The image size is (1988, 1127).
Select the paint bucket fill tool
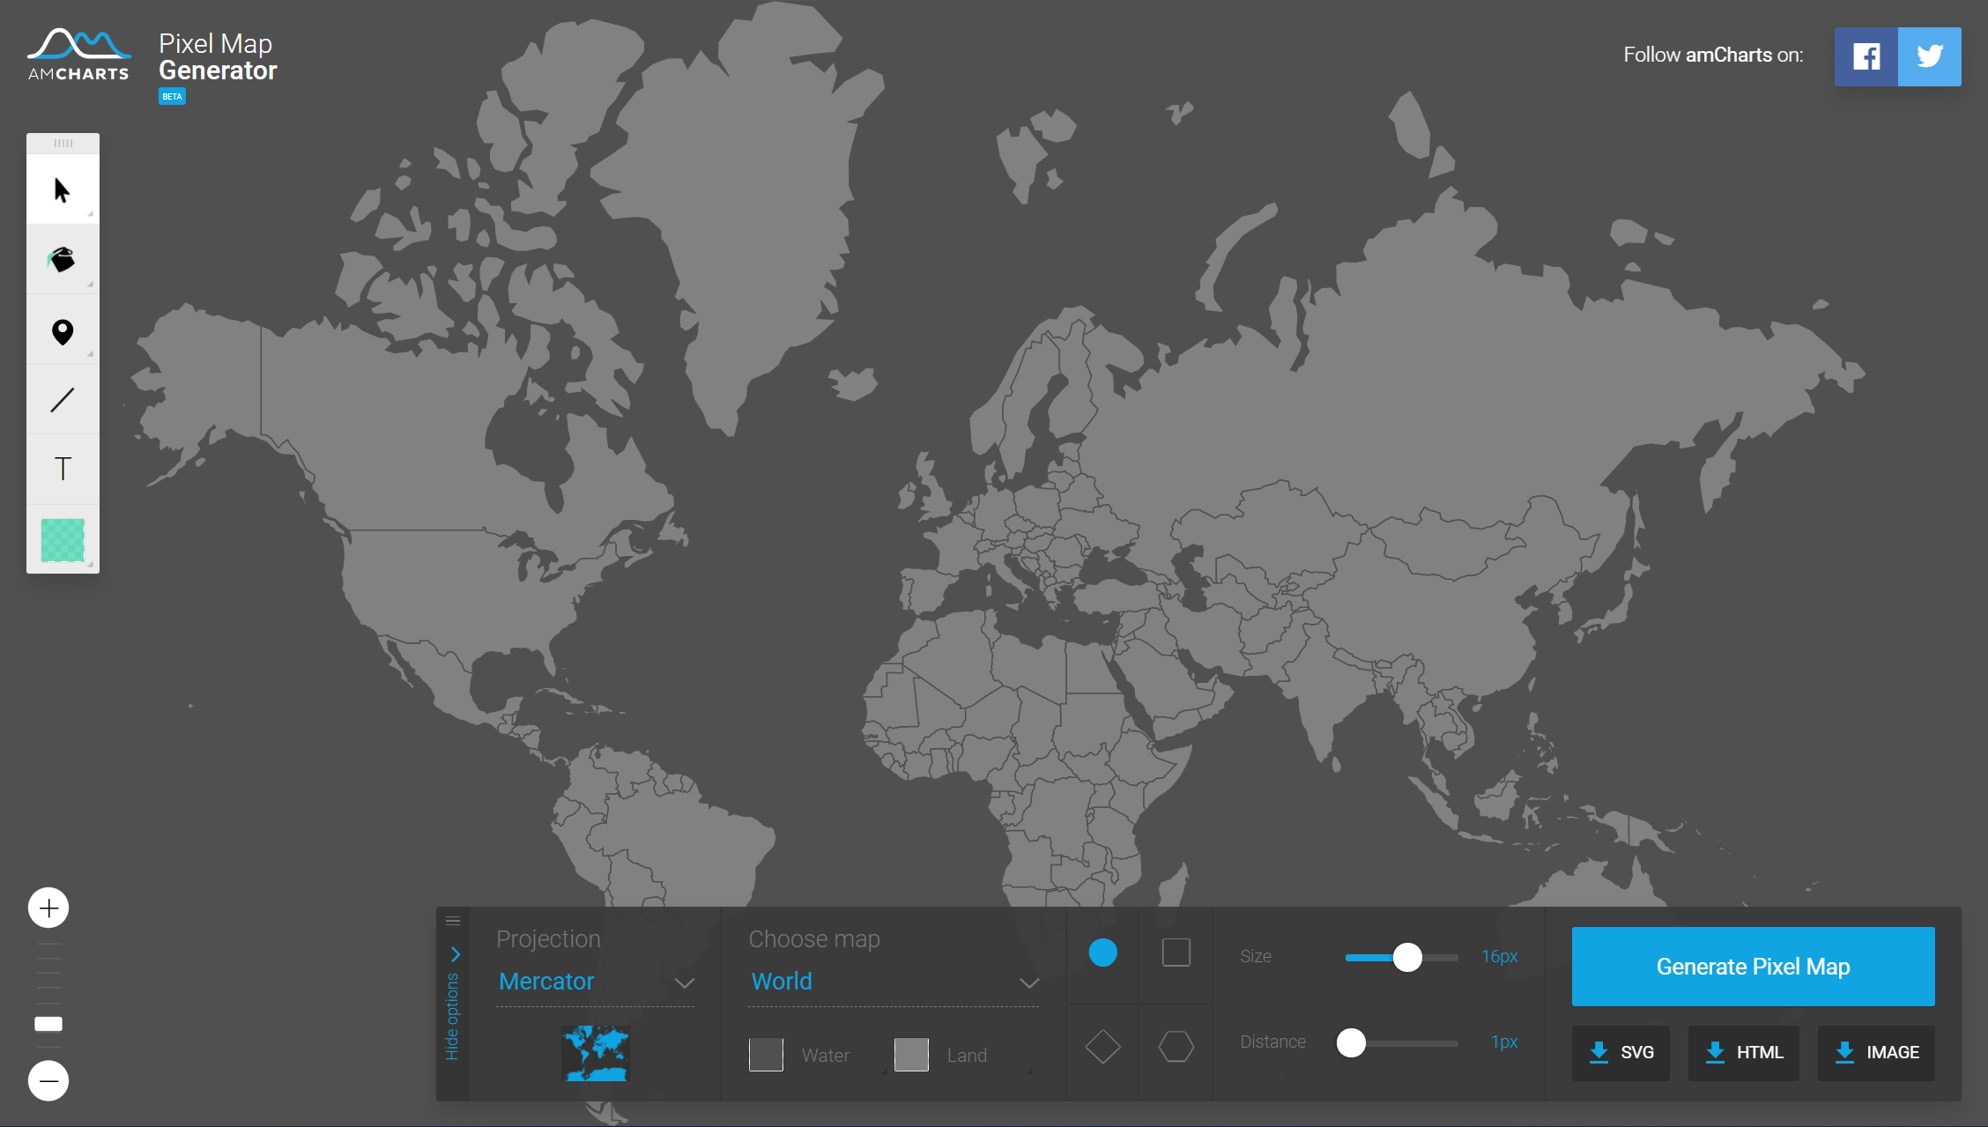(62, 259)
